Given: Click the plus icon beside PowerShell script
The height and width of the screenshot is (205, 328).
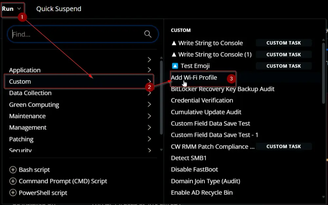Looking at the screenshot, I should coord(13,193).
